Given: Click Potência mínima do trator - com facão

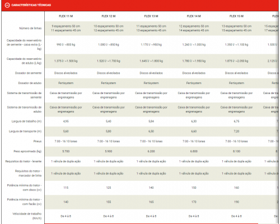Looking at the screenshot, I should point(24,202).
